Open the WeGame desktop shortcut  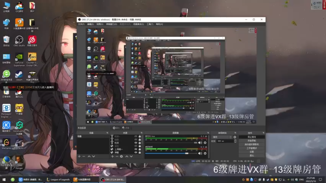pyautogui.click(x=6, y=144)
